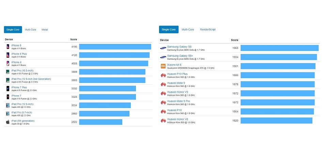The width and height of the screenshot is (327, 160).
Task: Click the iPhone 7 device icon
Action: pos(8,97)
